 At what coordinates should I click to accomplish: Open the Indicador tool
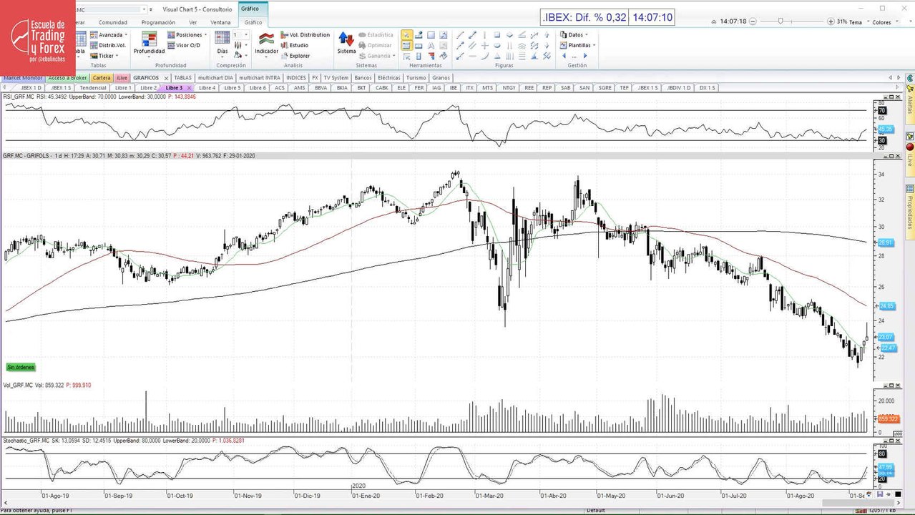(267, 43)
